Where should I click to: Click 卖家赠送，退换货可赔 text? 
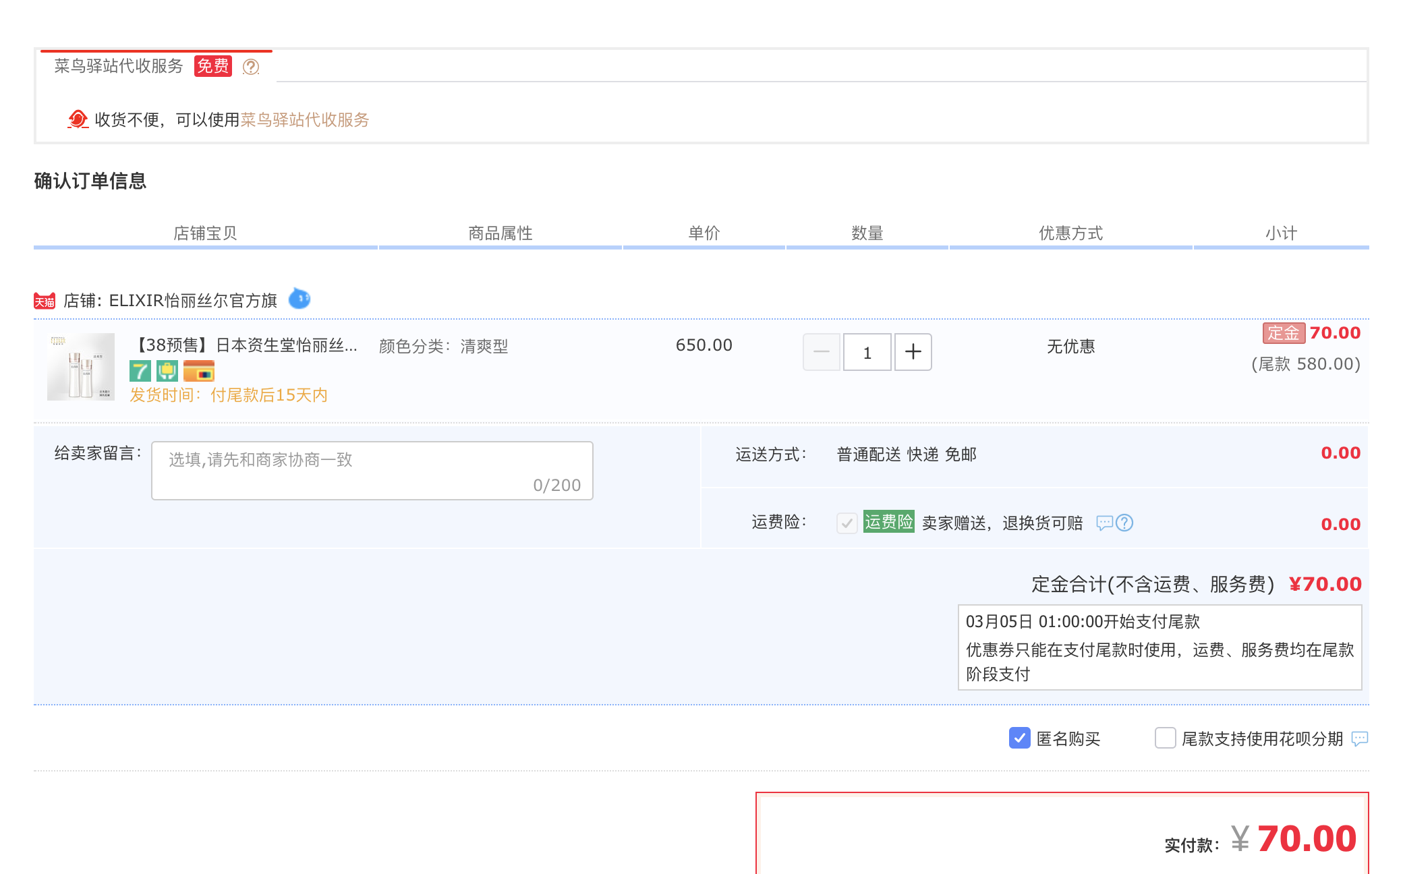(1002, 523)
